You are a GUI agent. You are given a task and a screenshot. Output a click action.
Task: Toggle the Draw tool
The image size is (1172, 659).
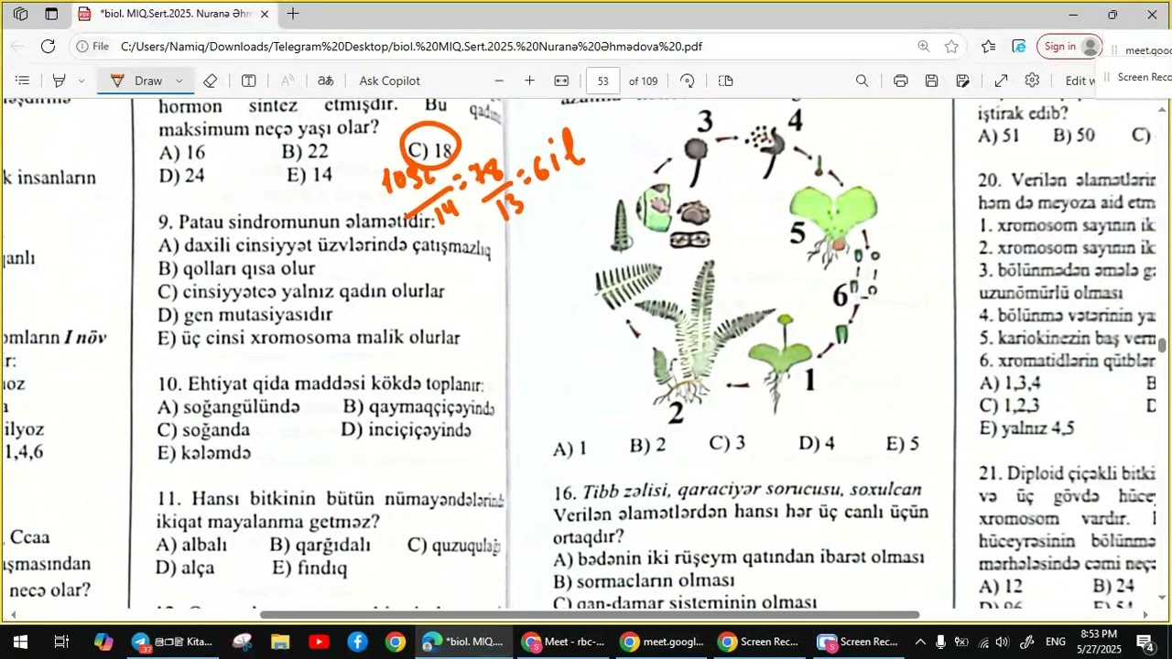pyautogui.click(x=136, y=81)
